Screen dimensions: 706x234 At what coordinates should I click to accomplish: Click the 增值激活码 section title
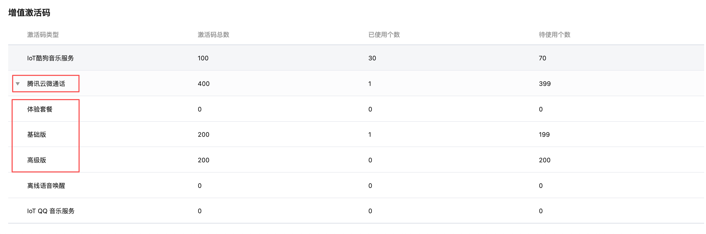(x=29, y=13)
